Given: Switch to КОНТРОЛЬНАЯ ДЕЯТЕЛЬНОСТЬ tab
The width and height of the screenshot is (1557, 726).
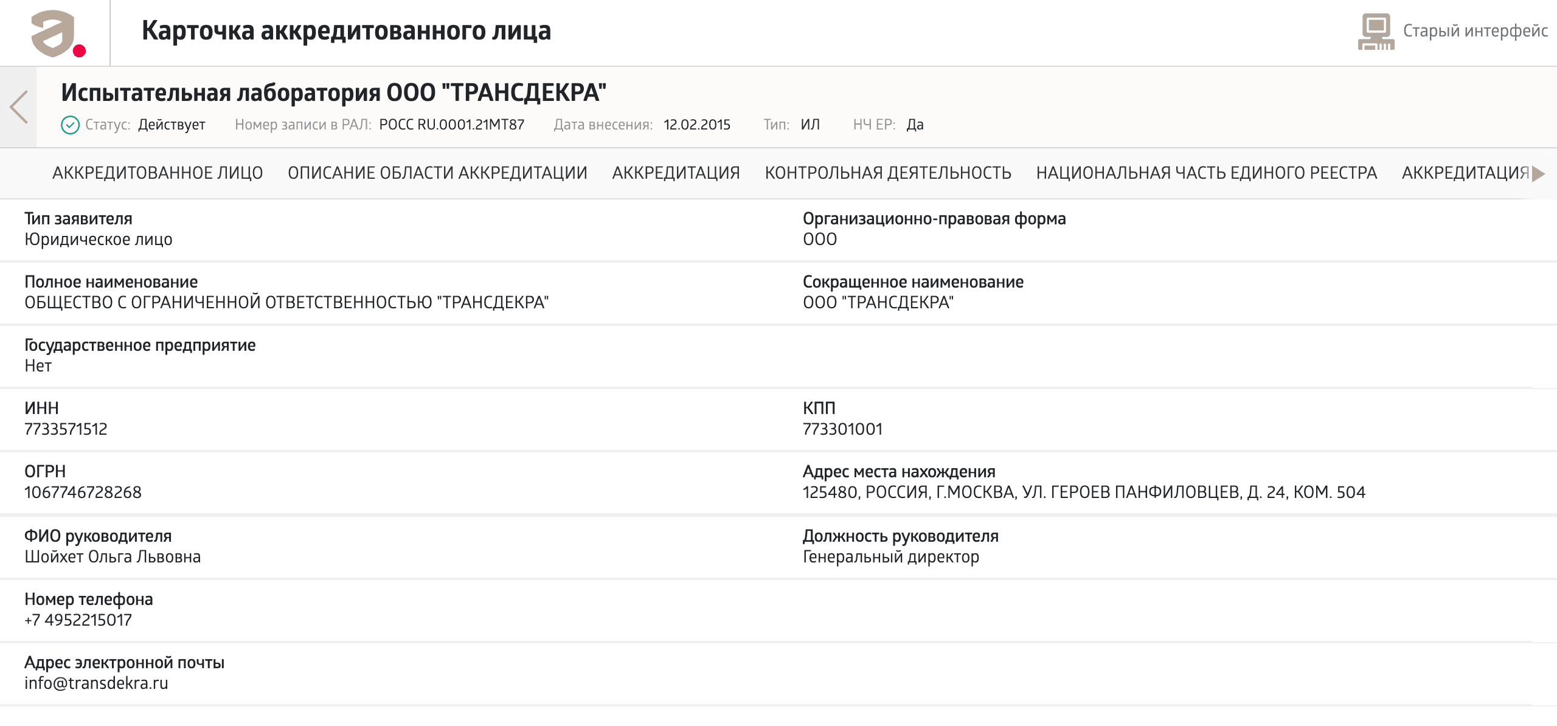Looking at the screenshot, I should 888,173.
